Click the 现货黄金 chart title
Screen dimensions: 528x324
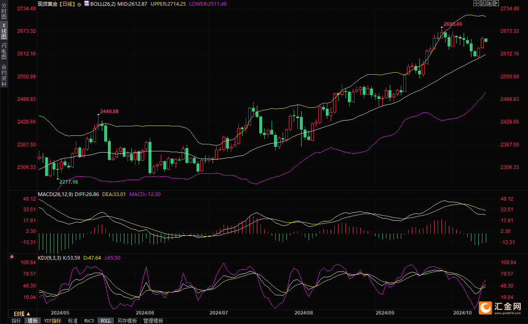[47, 4]
